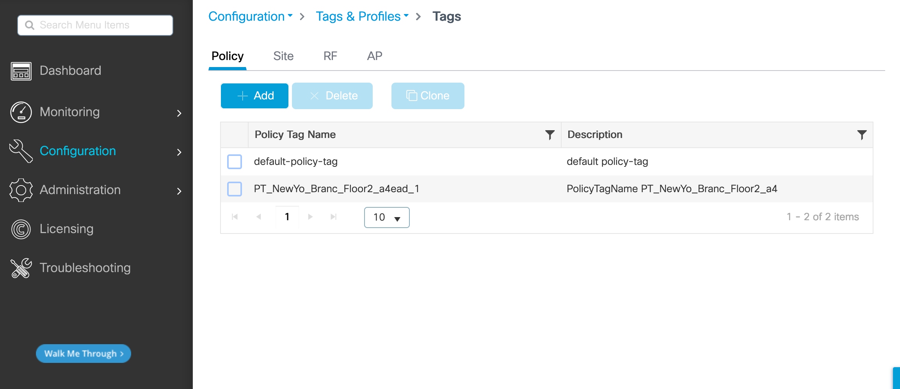
Task: Open the items-per-page dropdown
Action: (386, 217)
